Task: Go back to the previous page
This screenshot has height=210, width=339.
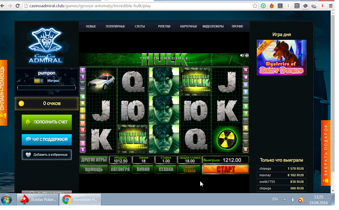Action: 3,6
